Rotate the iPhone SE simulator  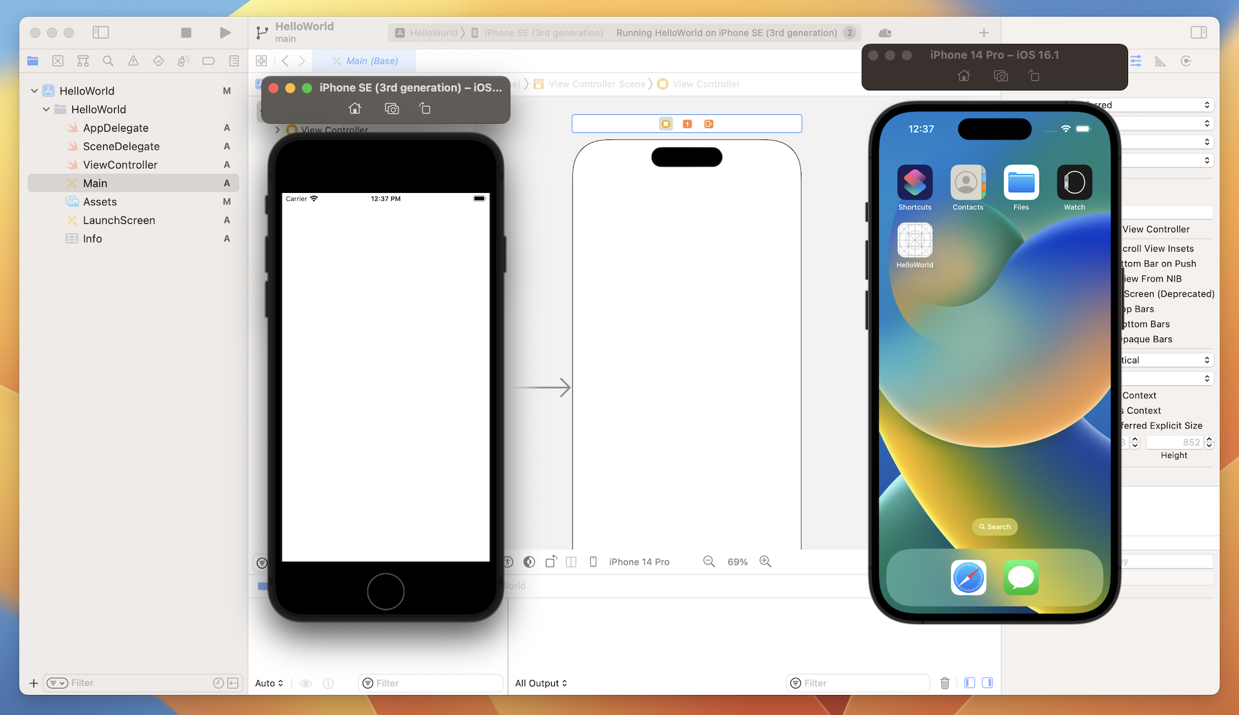[x=425, y=108]
